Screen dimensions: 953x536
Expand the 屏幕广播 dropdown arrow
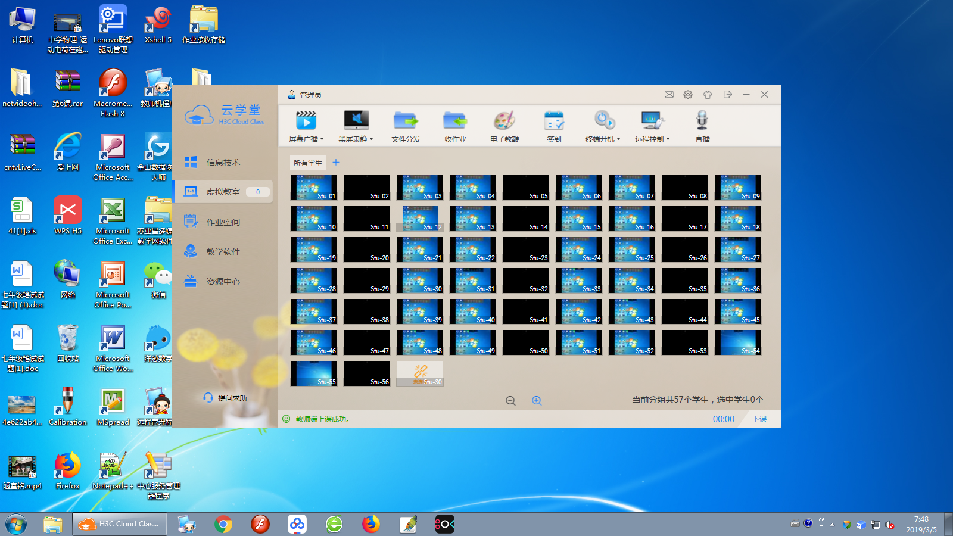(322, 139)
